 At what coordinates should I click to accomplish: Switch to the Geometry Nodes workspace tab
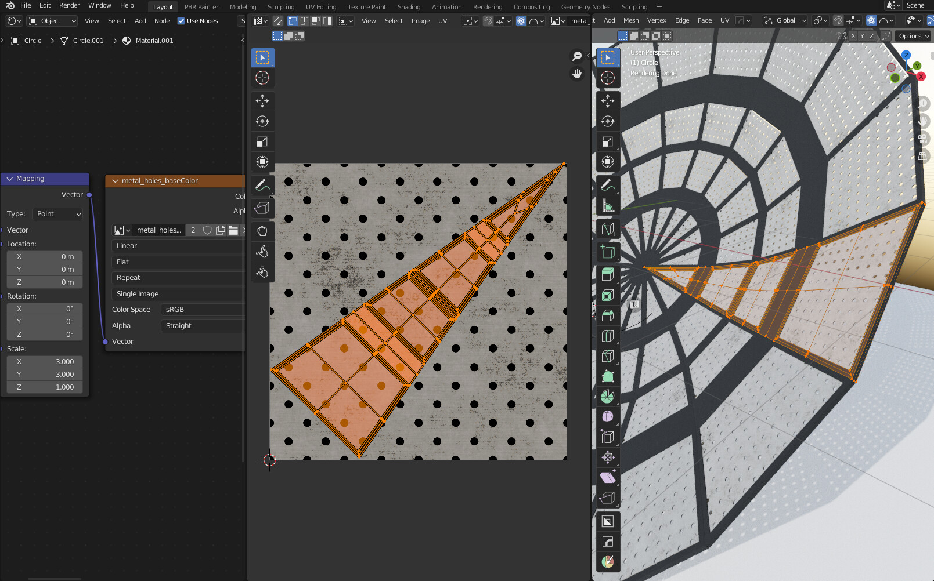tap(586, 7)
